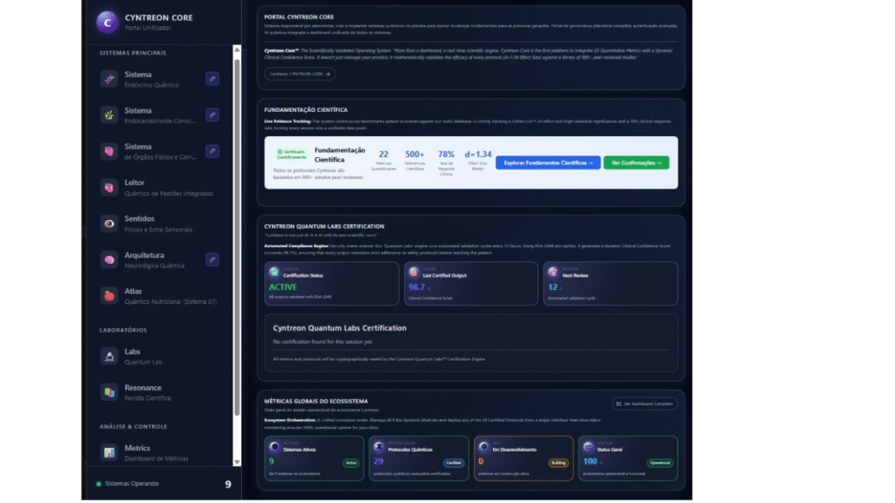The image size is (895, 503).
Task: Open Sistema Endócrino Quântico icon
Action: click(108, 79)
